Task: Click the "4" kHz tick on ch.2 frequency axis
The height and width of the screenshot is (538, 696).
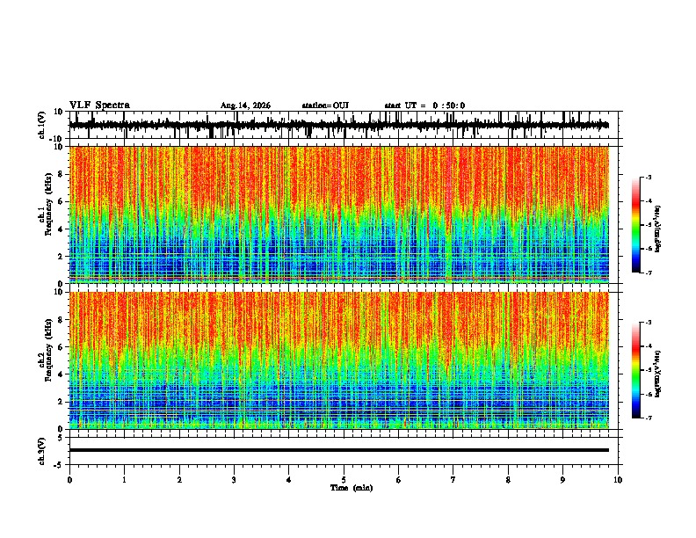Action: (62, 374)
